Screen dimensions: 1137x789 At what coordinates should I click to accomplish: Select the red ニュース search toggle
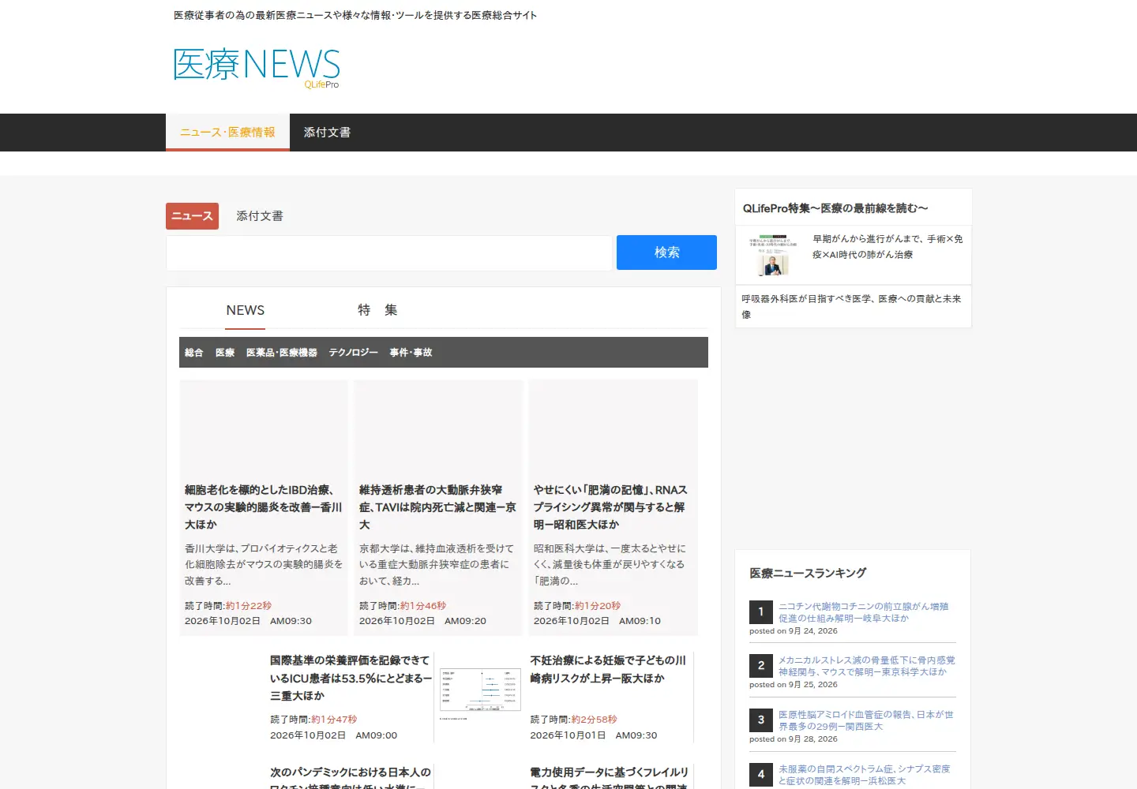192,216
